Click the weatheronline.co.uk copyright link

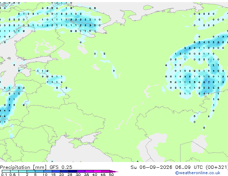click(x=197, y=173)
